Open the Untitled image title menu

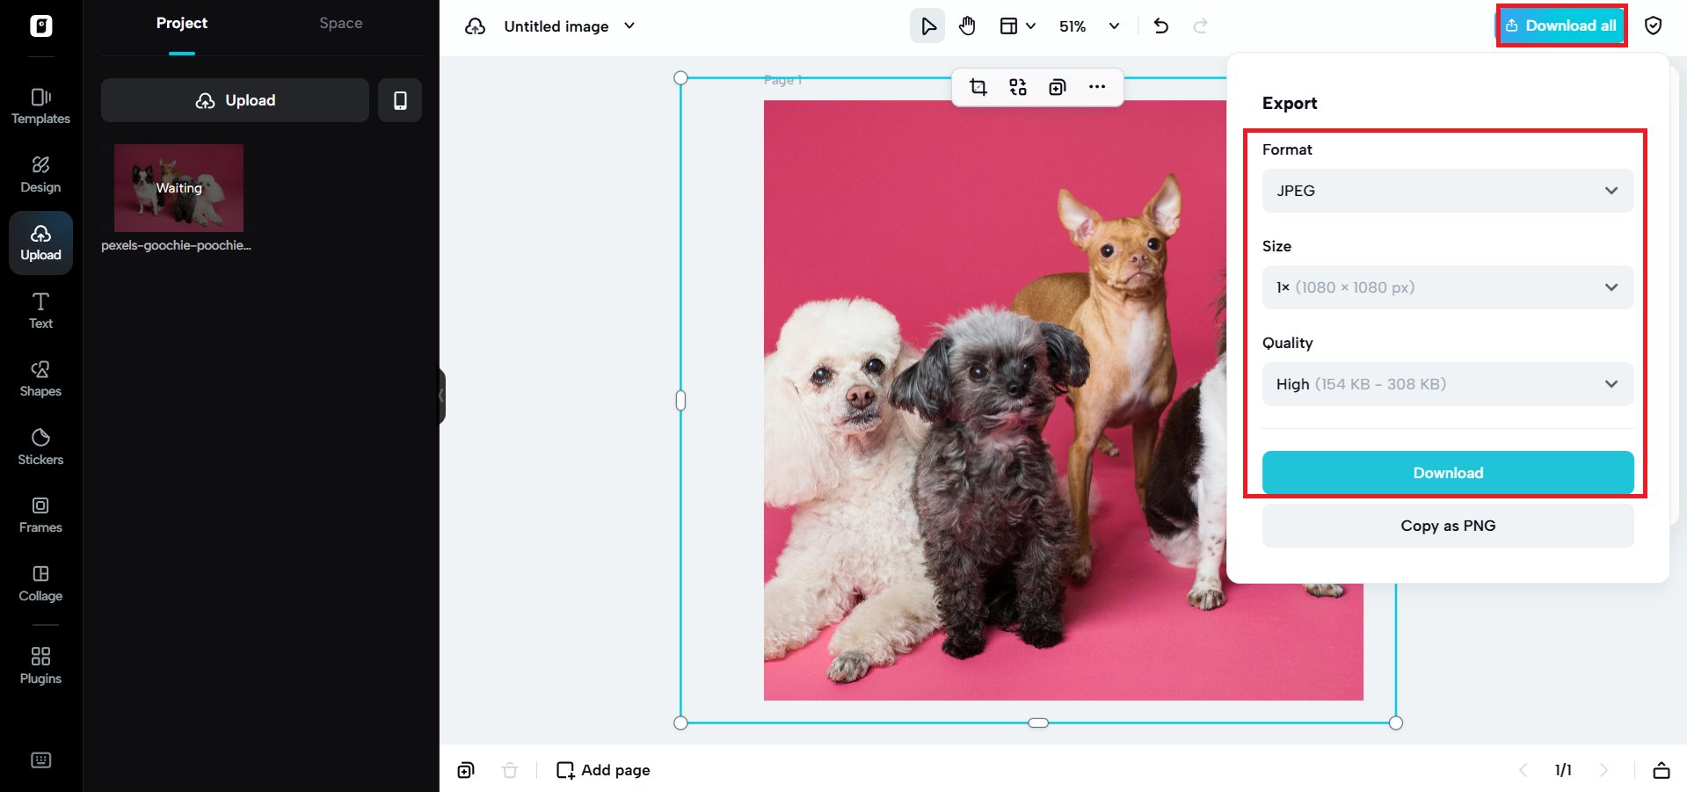tap(566, 25)
